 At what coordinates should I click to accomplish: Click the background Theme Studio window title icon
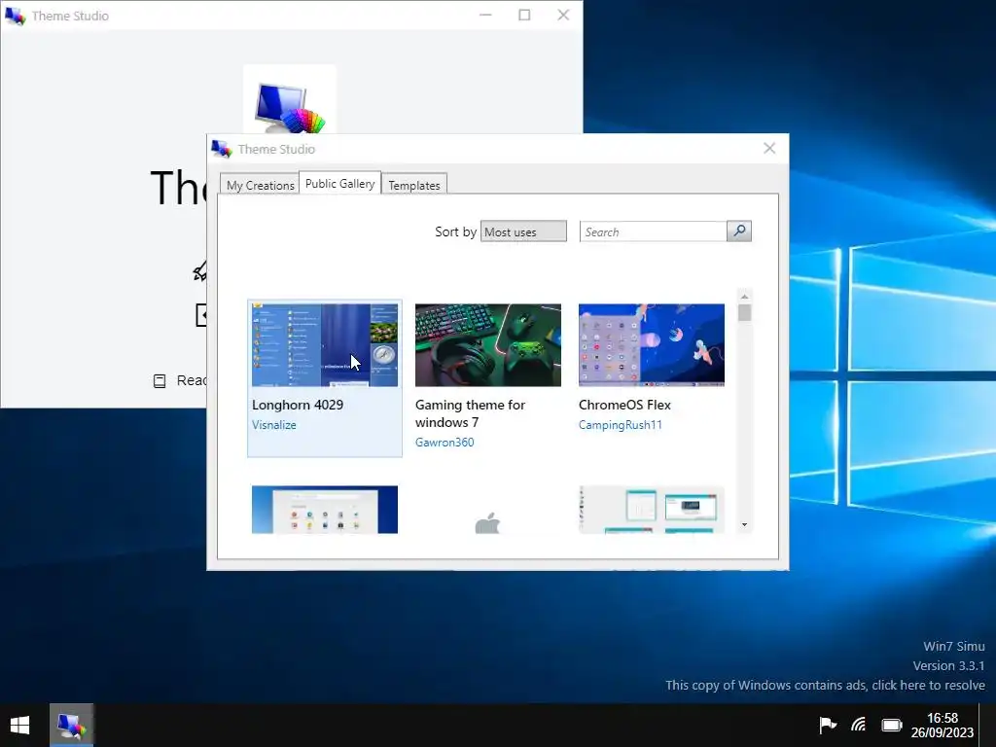(15, 16)
